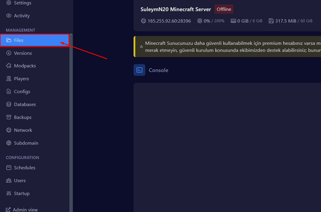
Task: Open the Settings gear icon
Action: (x=8, y=3)
